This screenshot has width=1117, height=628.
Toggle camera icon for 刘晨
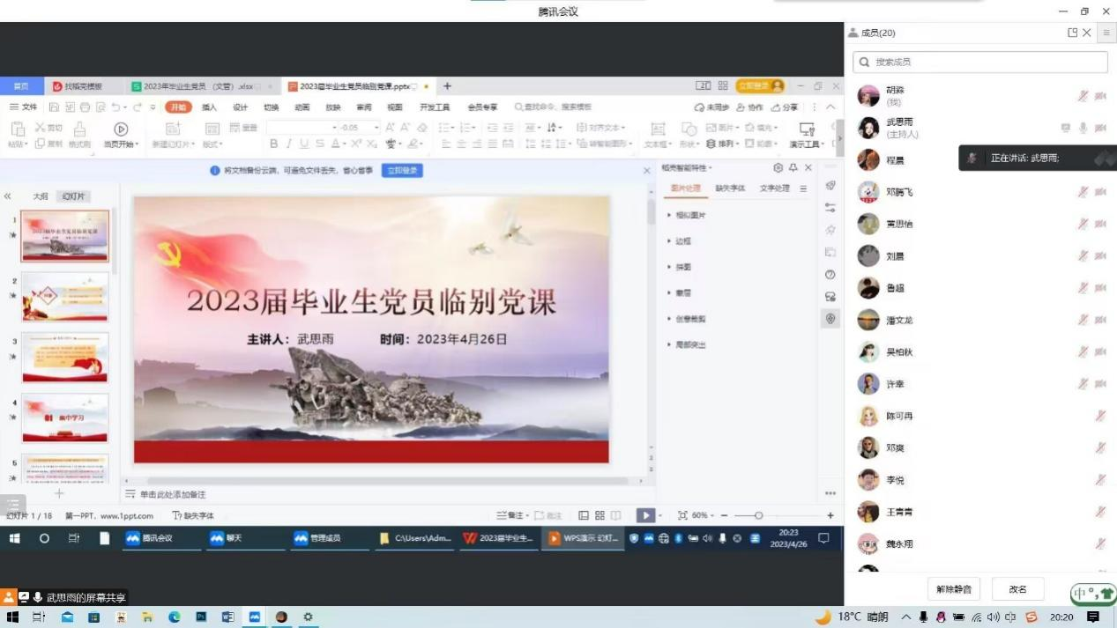point(1100,256)
